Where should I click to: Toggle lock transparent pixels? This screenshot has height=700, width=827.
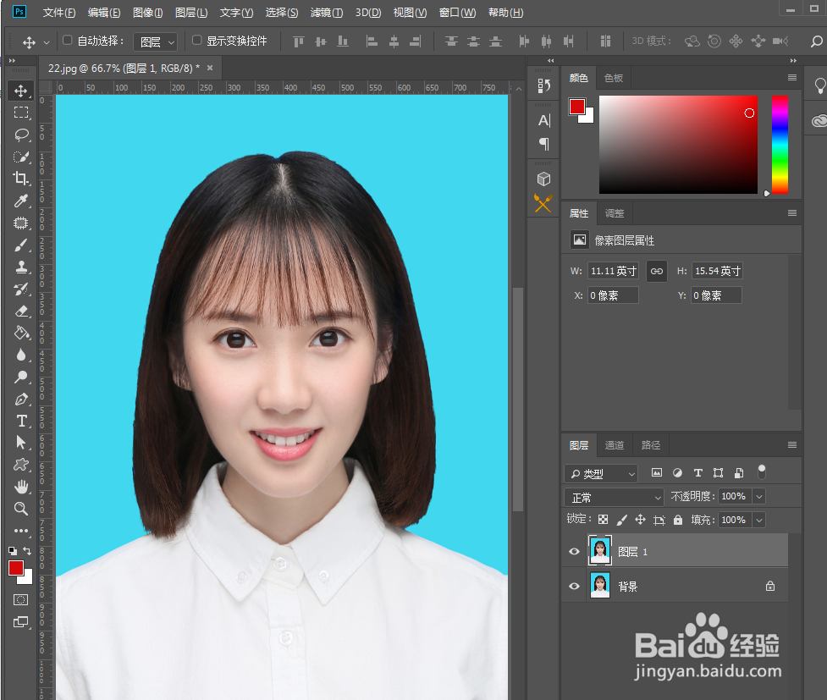point(603,520)
